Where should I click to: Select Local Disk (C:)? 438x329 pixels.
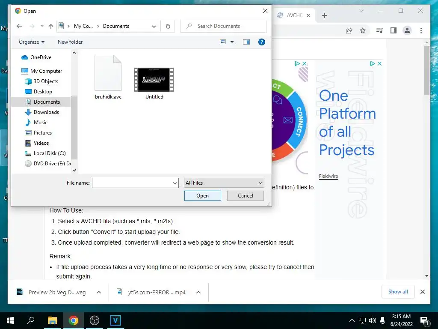(50, 153)
